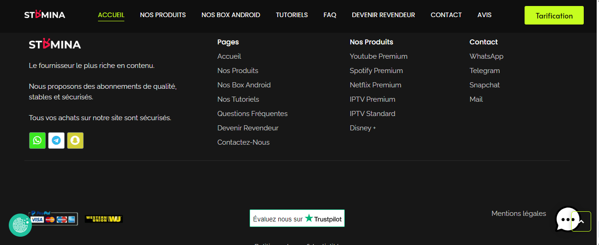
Task: Click the Stamina logo in the footer
Action: click(55, 44)
